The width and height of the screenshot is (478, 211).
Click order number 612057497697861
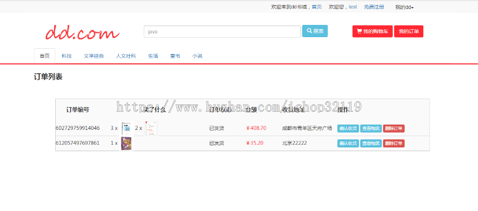tap(78, 143)
